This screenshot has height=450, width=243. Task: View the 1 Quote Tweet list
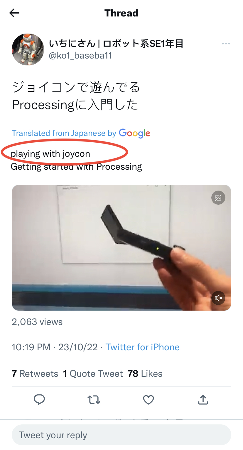[x=93, y=374]
